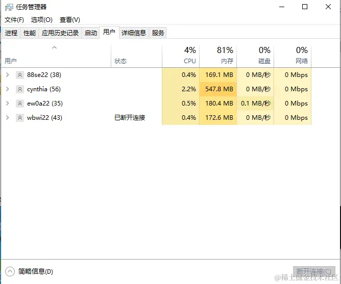Click the 0.1 MB/秒 disk value
341x284 pixels.
pos(256,104)
